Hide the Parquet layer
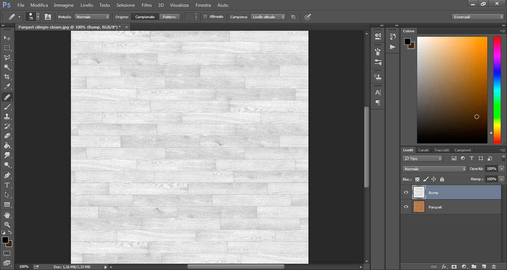The image size is (507, 270). [x=406, y=207]
